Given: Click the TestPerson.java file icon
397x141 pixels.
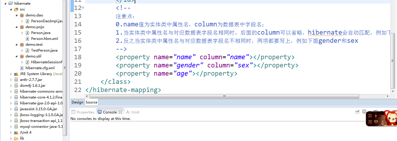Looking at the screenshot, I should pyautogui.click(x=28, y=50).
